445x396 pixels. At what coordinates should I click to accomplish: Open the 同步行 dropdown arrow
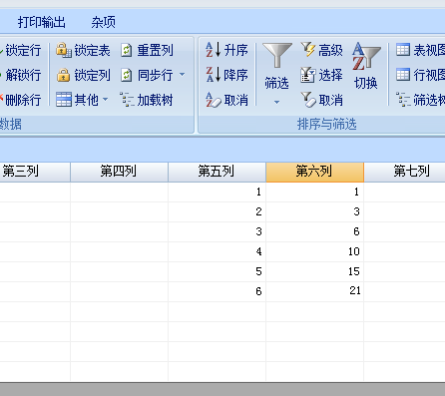coord(182,75)
